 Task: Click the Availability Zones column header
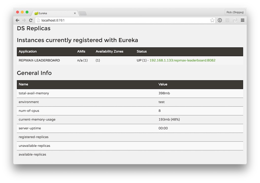pyautogui.click(x=109, y=51)
